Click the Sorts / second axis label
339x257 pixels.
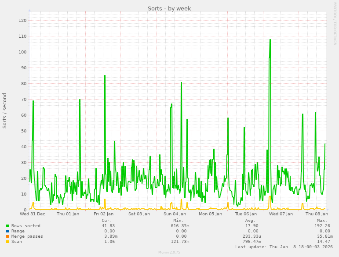coord(5,111)
